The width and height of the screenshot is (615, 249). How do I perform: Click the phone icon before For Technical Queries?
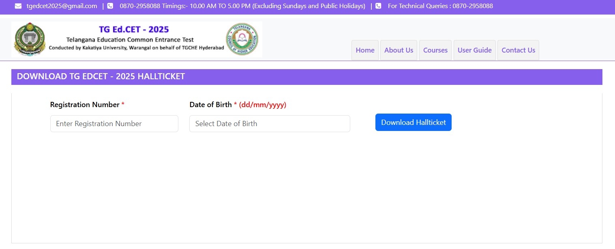click(378, 6)
